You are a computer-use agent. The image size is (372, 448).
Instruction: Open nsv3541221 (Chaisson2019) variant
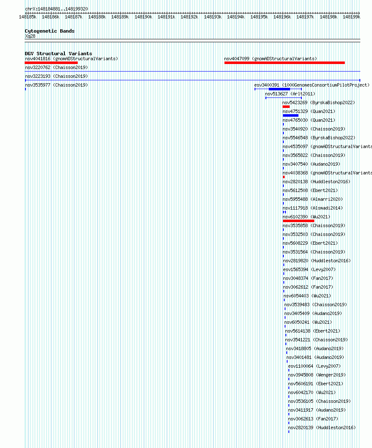coord(316,340)
